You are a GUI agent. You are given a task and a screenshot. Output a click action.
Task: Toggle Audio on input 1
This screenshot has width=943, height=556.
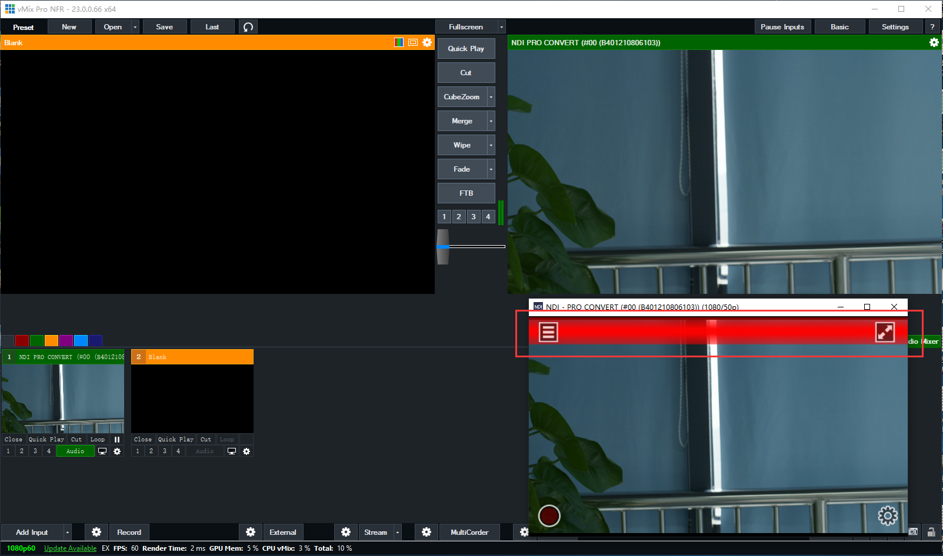coord(75,451)
